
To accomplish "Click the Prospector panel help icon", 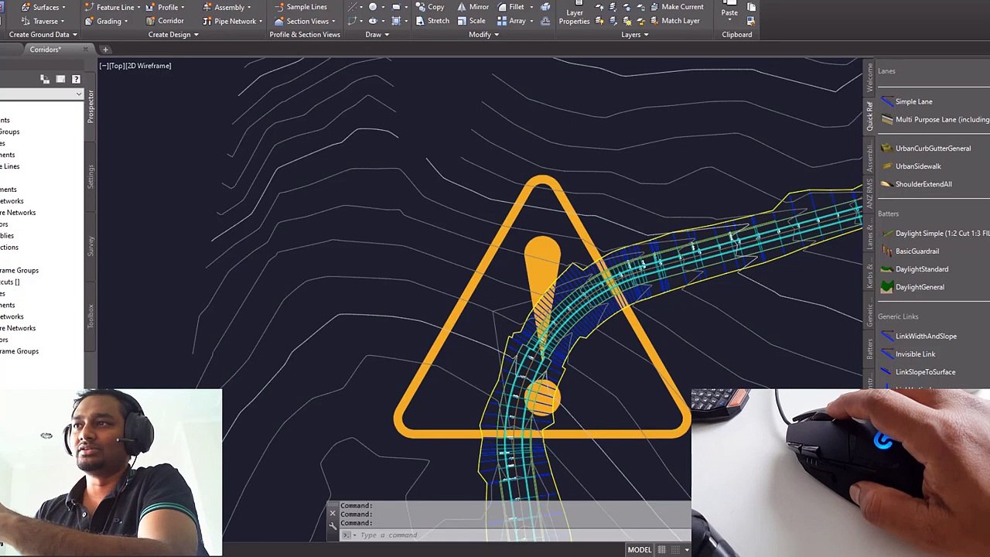I will [76, 79].
